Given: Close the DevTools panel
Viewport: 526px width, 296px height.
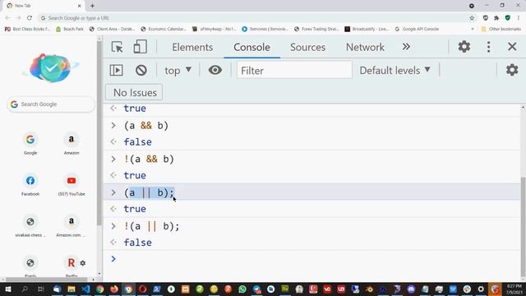Looking at the screenshot, I should 512,47.
